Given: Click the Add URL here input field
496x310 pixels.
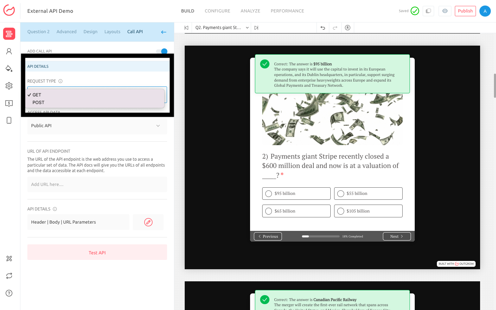Looking at the screenshot, I should 97,185.
